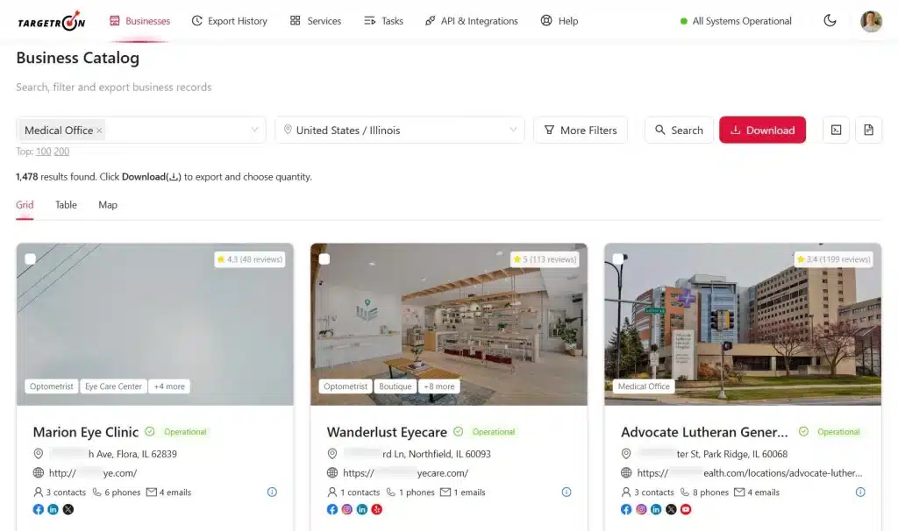Open Wanderlust Eyecare interior photo
Image resolution: width=898 pixels, height=531 pixels.
coord(449,324)
